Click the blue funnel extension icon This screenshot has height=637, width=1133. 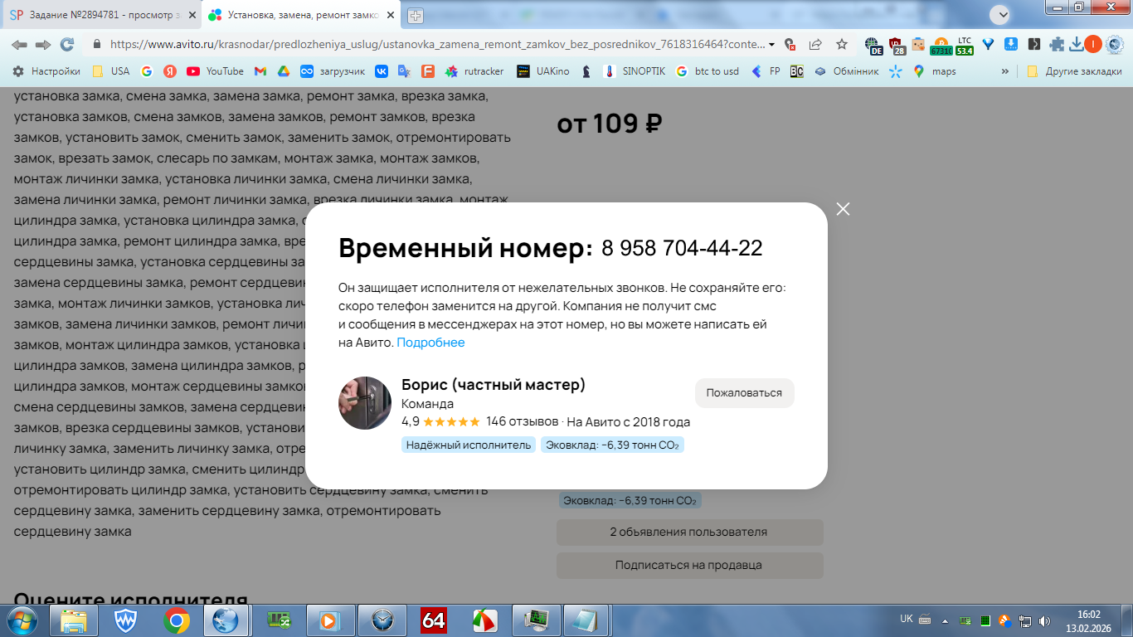[x=989, y=45]
